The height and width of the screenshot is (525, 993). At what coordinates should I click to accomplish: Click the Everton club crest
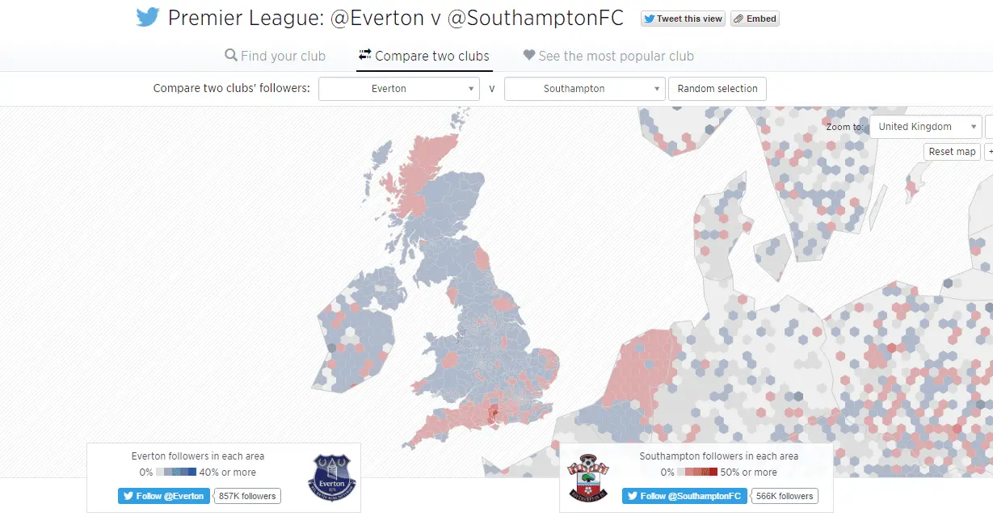[x=332, y=477]
